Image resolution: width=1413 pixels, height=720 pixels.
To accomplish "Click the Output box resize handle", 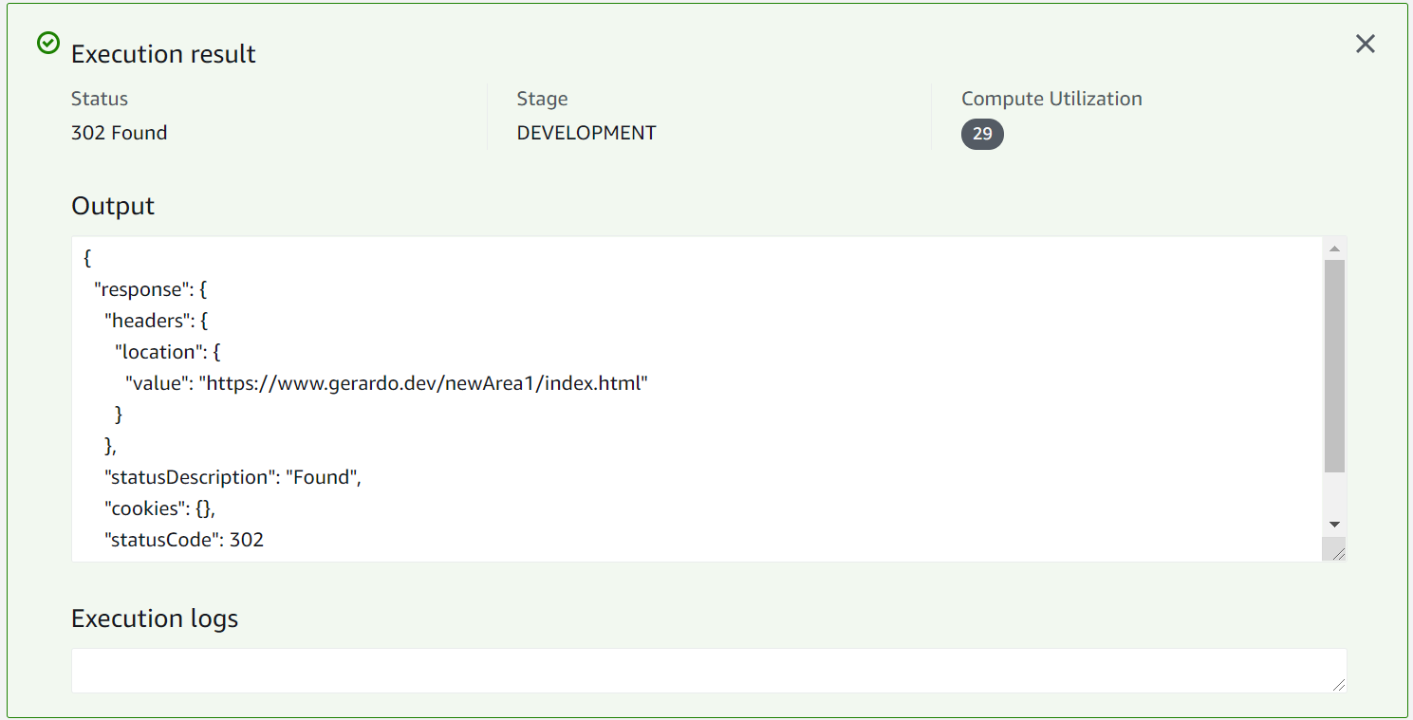I will [1338, 554].
